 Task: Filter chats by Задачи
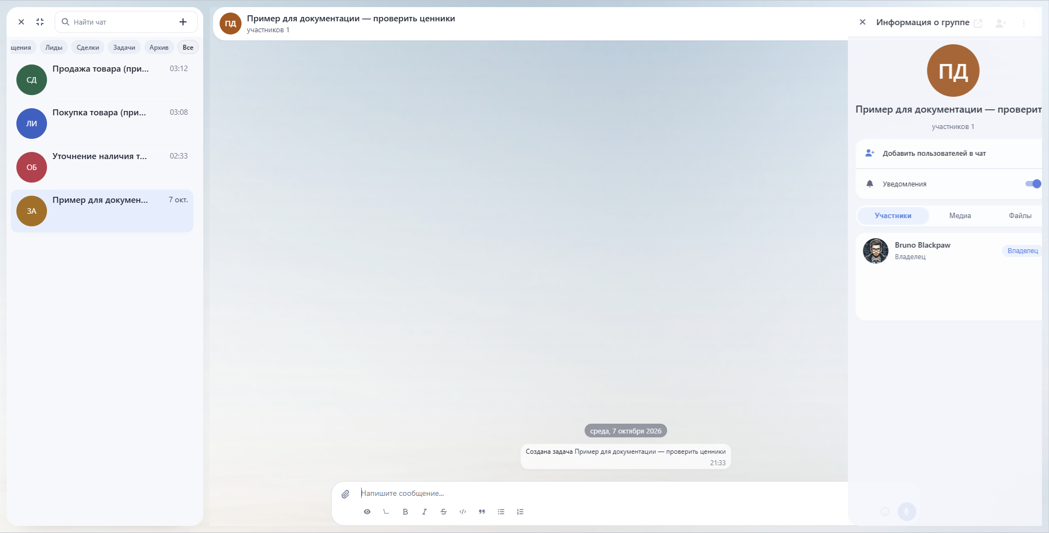[124, 48]
